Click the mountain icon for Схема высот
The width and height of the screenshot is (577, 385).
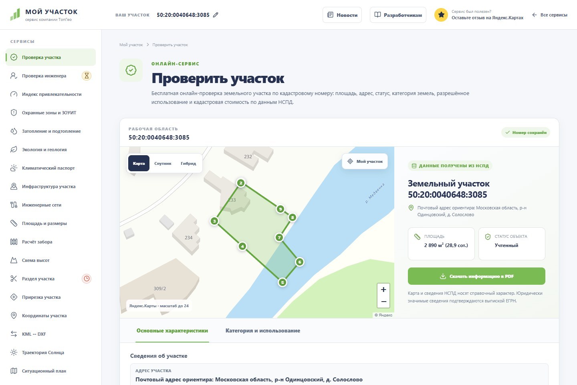coord(14,260)
